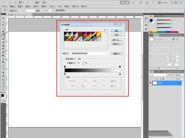
Task: Open the sample size dropdown in options bar
Action: pyautogui.click(x=27, y=11)
